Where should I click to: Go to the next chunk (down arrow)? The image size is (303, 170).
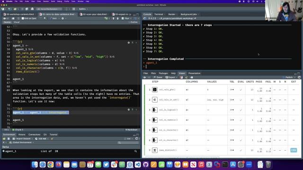118,18
